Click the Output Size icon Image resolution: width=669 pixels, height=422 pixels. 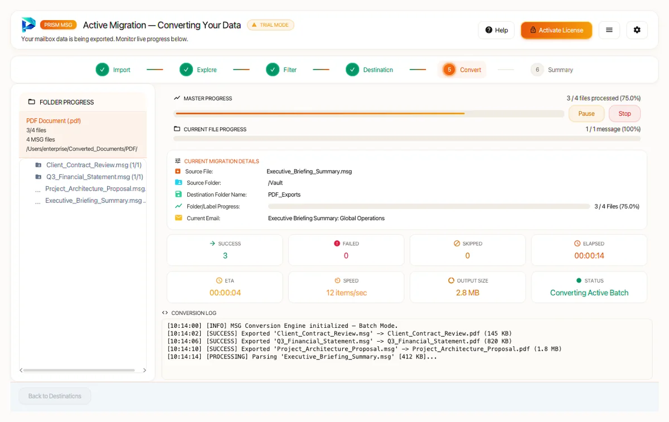pyautogui.click(x=451, y=280)
